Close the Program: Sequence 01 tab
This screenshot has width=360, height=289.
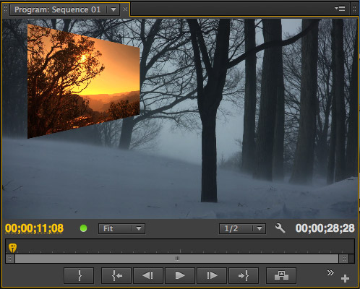coord(125,9)
